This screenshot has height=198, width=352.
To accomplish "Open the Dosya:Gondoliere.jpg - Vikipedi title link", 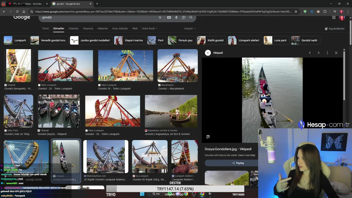I will 228,149.
